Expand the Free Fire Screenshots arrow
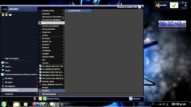This screenshot has width=191, height=107. [64, 26]
